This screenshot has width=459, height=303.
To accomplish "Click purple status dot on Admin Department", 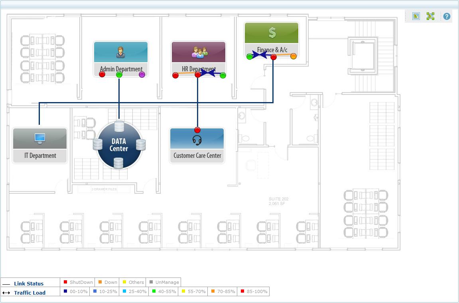I will [142, 75].
